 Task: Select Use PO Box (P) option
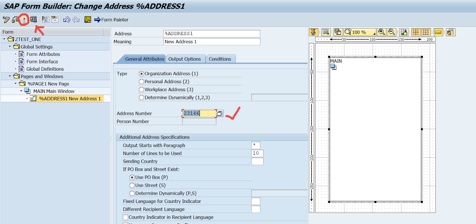132,177
